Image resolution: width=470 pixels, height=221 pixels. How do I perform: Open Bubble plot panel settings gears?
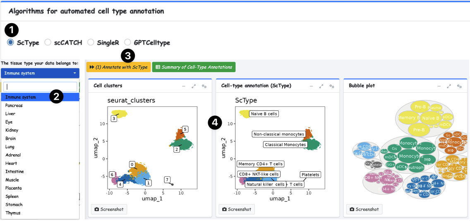[459, 86]
